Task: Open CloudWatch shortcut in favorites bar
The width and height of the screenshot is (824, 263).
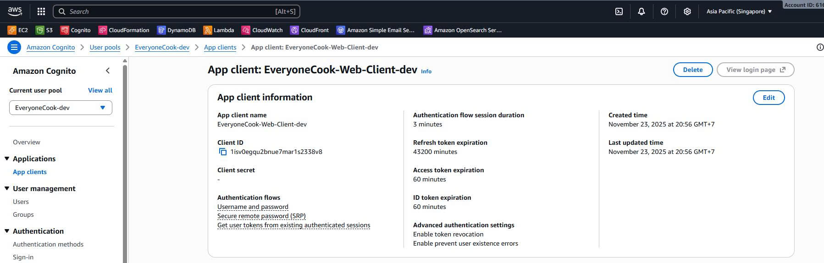Action: tap(262, 30)
